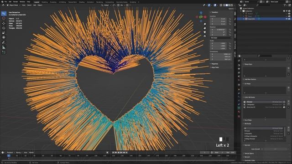The height and width of the screenshot is (164, 292).
Task: Toggle Collection visibility eye in outliner
Action: coord(287,11)
